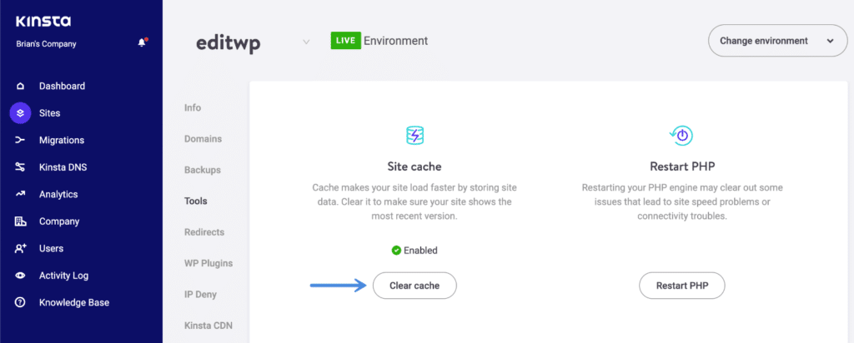The height and width of the screenshot is (343, 854).
Task: Expand the editwp site switcher chevron
Action: [307, 42]
